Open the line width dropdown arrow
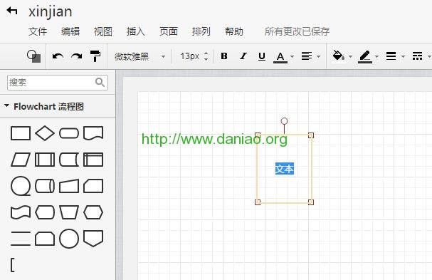Image resolution: width=432 pixels, height=280 pixels. 403,56
